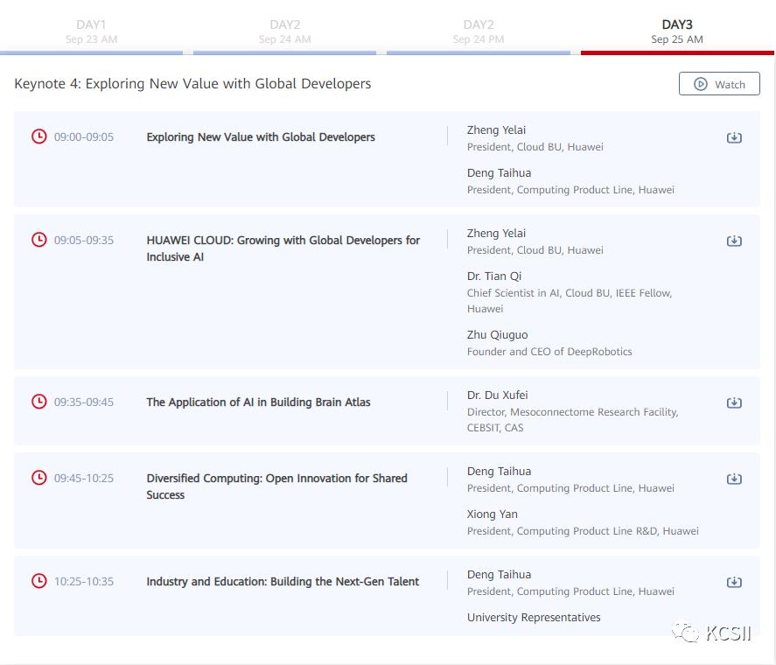Download materials for the 09:00-09:05 session
This screenshot has height=665, width=776.
(734, 137)
